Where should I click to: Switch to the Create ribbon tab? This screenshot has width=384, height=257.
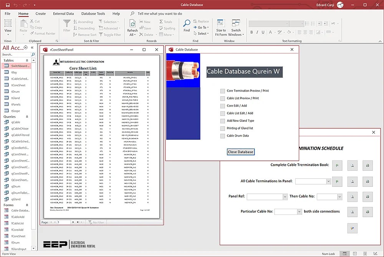click(x=40, y=13)
